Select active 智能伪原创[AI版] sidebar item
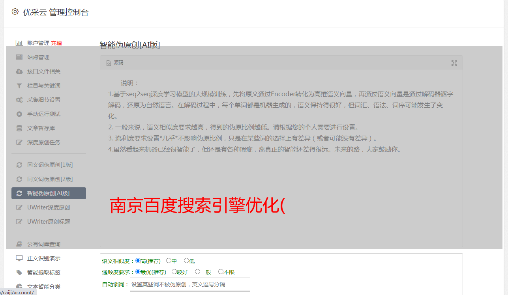This screenshot has height=295, width=508. tap(49, 193)
